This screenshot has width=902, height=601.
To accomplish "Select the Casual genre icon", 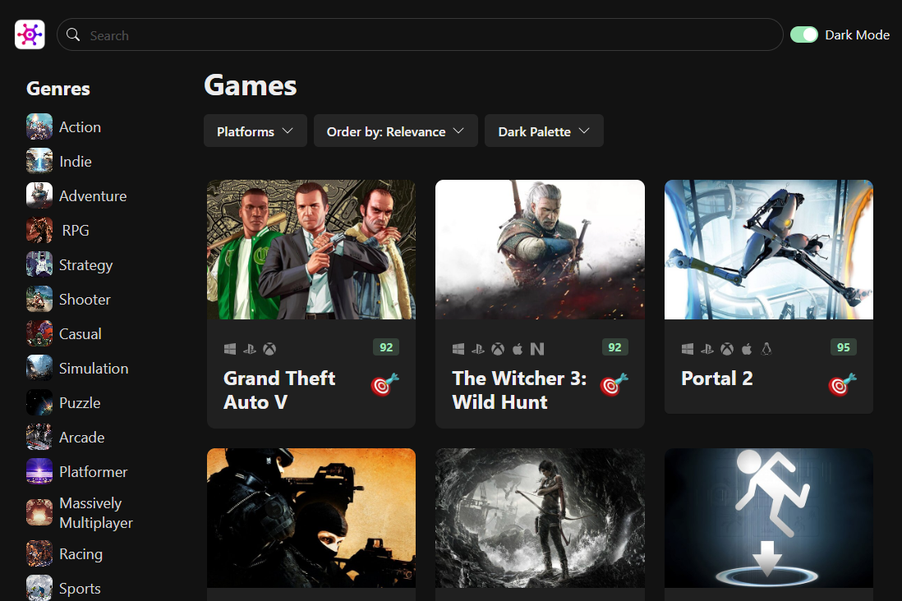I will click(39, 333).
